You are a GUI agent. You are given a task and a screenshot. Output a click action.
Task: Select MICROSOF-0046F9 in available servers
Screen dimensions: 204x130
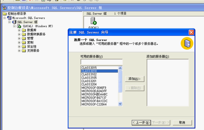coord(99,88)
